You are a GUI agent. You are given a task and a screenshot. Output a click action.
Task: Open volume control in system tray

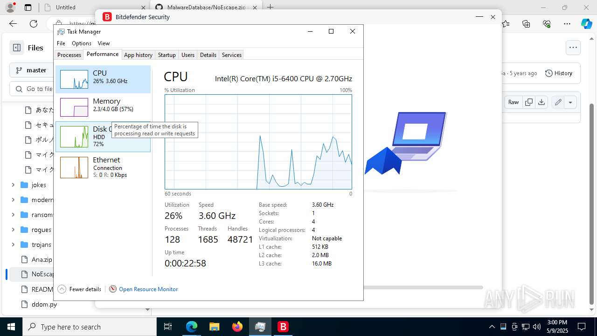coord(536,327)
